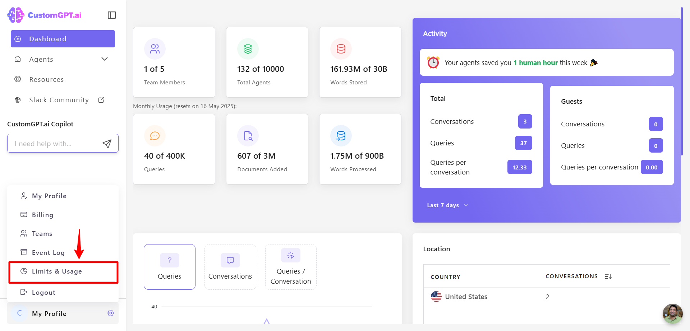Click the Billing card icon

pos(24,215)
